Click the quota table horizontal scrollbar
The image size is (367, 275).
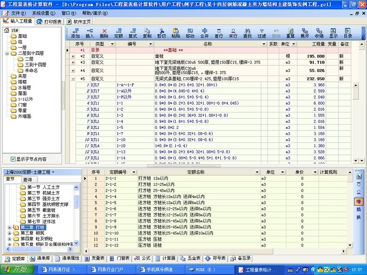(x=180, y=251)
